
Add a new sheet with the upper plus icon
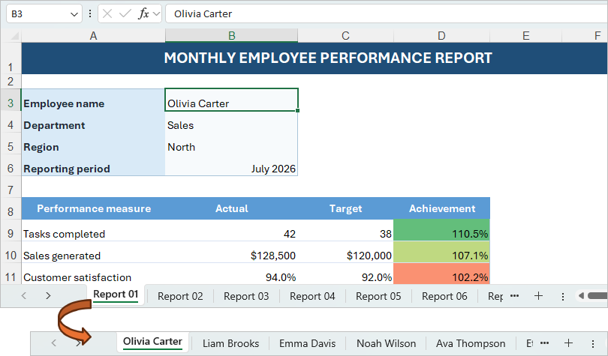click(538, 296)
